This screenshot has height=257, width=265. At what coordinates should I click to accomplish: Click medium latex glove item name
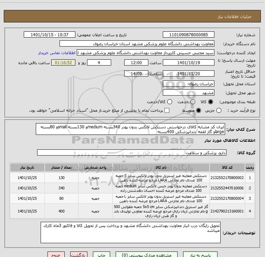[161, 188]
